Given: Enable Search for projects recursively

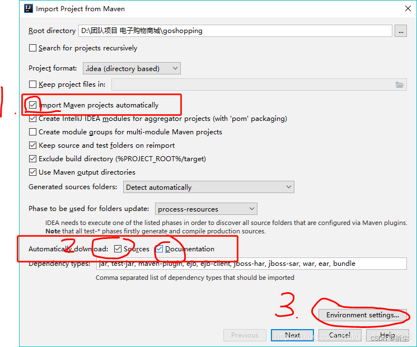Looking at the screenshot, I should tap(32, 48).
